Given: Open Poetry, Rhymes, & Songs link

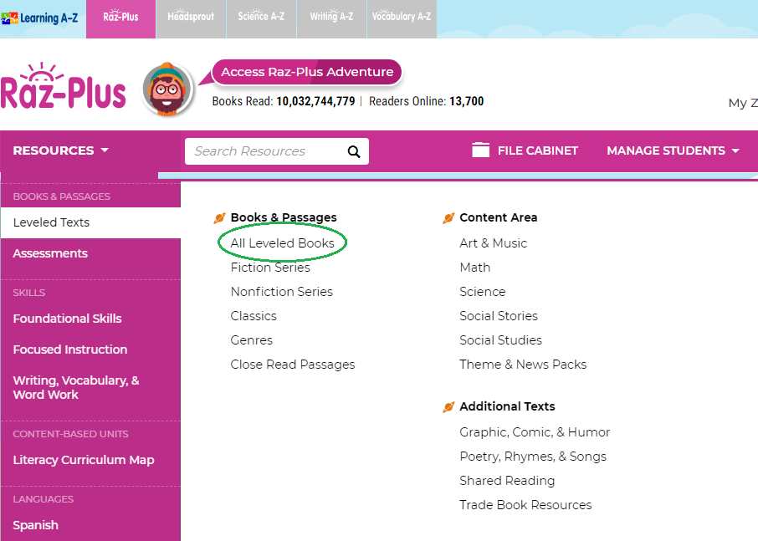Looking at the screenshot, I should tap(533, 457).
